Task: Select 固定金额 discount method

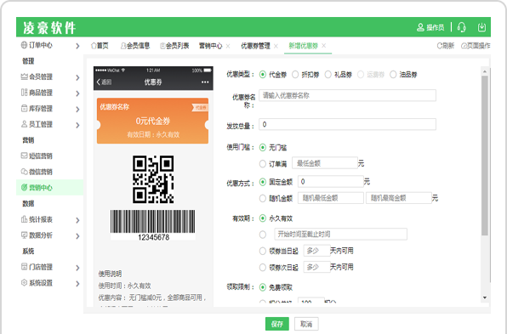Action: pyautogui.click(x=263, y=182)
